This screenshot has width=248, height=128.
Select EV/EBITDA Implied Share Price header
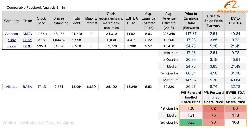tap(235, 97)
